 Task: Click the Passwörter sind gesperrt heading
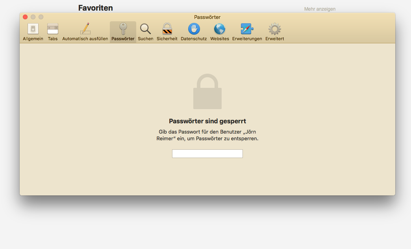(x=207, y=121)
